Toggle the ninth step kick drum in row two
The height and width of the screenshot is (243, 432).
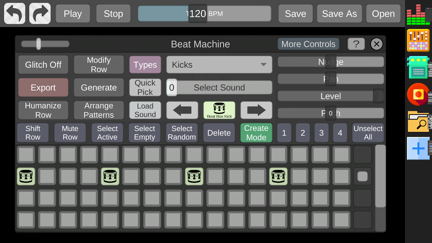click(194, 176)
